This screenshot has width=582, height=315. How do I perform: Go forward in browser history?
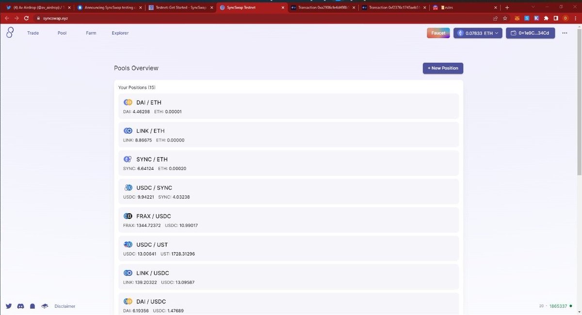(16, 18)
